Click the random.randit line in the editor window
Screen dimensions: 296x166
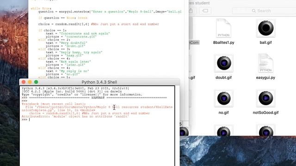99,24
